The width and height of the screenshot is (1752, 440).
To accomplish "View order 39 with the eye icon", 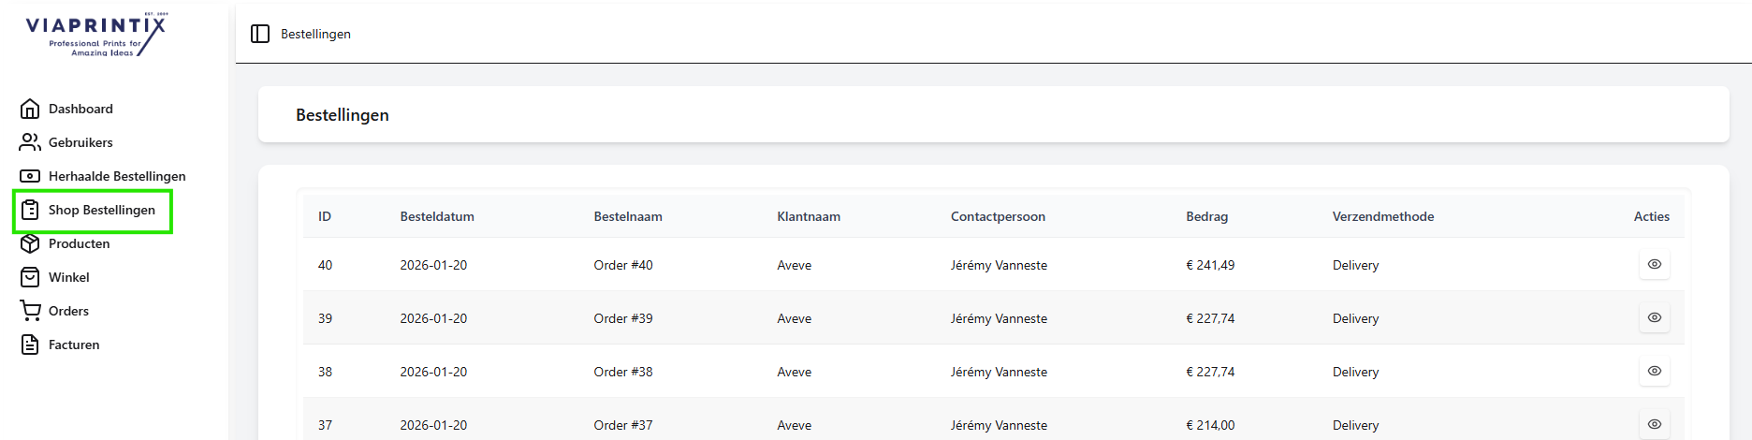I will pos(1654,318).
